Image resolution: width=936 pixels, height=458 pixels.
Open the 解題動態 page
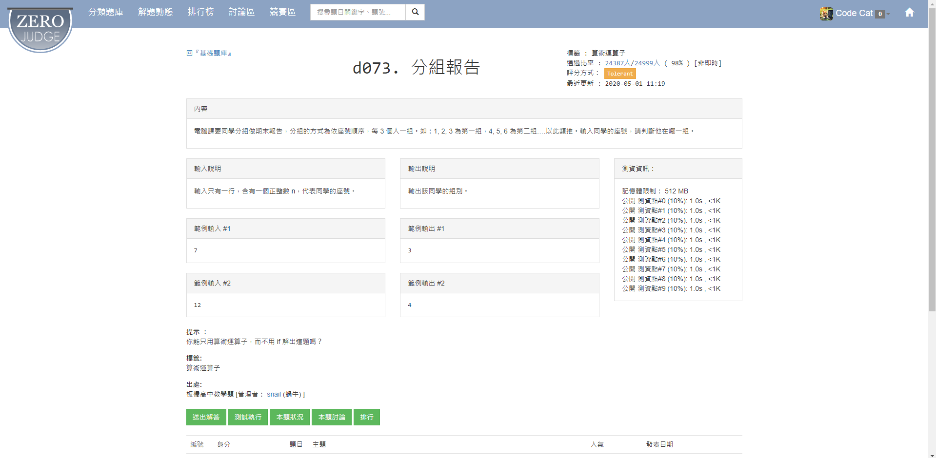155,12
